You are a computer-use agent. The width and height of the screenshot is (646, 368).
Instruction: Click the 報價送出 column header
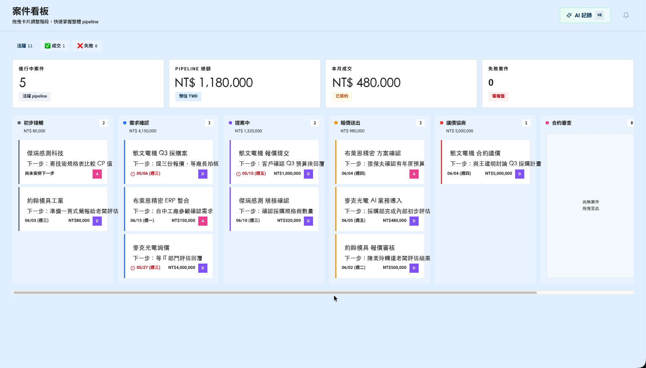(351, 123)
